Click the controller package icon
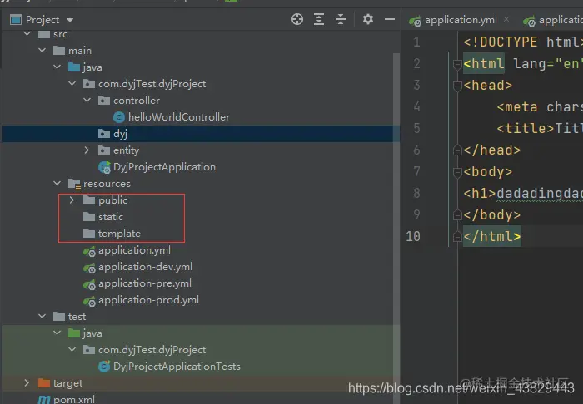 [104, 100]
